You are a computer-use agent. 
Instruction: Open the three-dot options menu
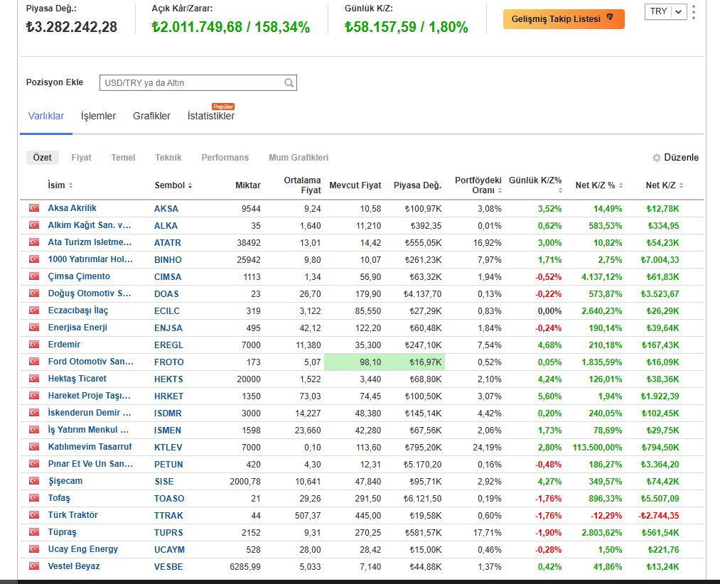(694, 12)
